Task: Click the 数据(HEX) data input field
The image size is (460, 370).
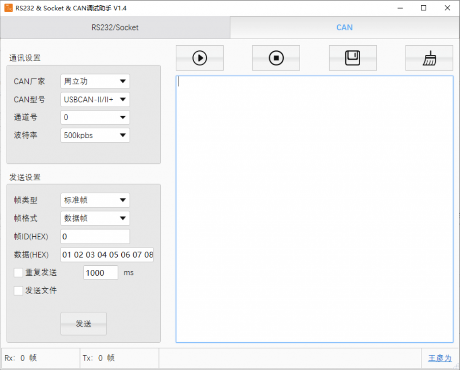Action: pos(107,255)
